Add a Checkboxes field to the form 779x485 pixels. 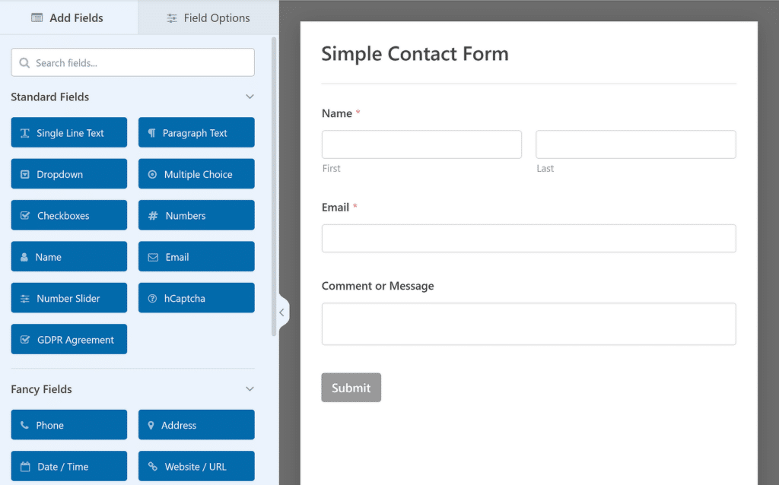click(x=68, y=215)
